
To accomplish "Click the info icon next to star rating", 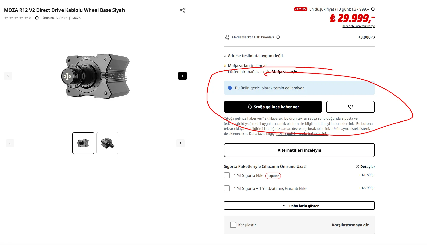I will click(37, 18).
